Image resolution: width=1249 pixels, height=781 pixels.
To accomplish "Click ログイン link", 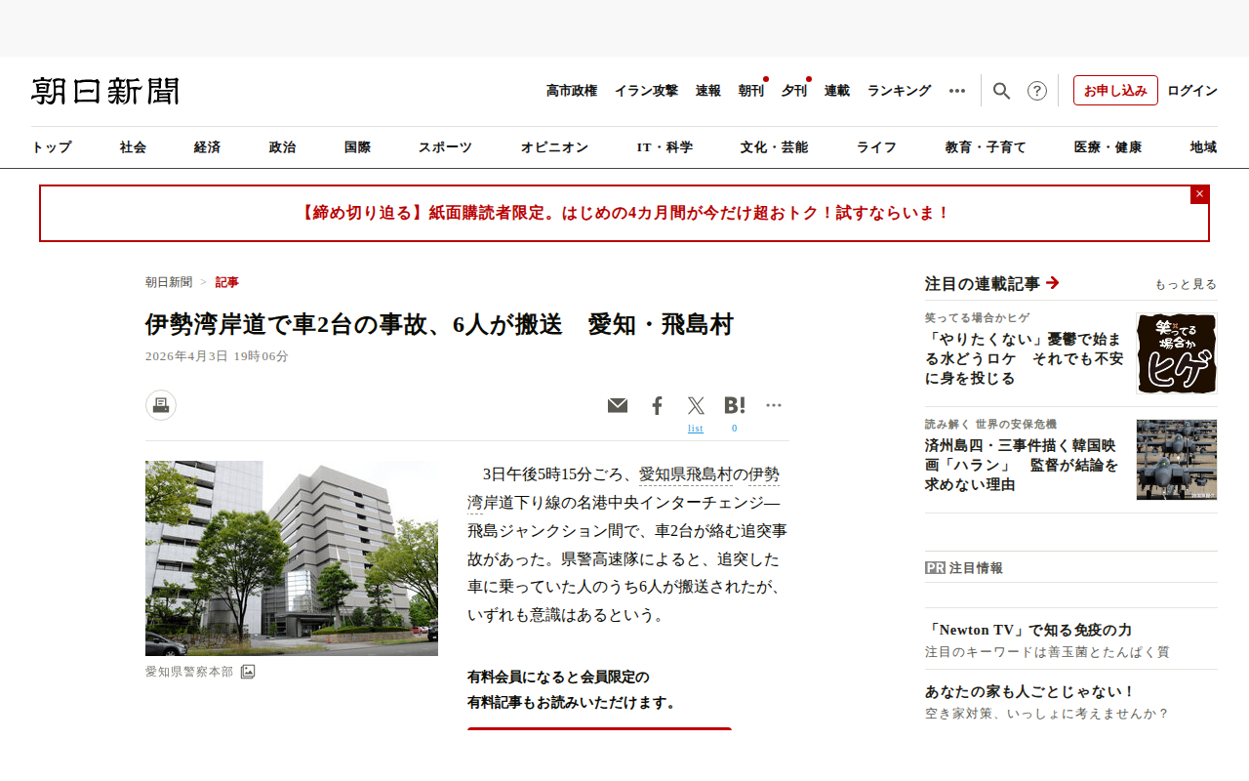I will pos(1192,91).
